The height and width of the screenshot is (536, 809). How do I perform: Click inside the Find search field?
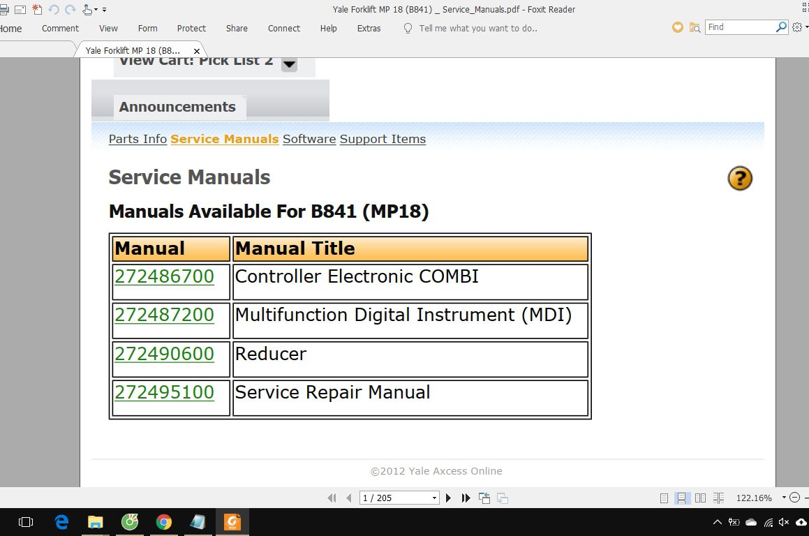739,27
